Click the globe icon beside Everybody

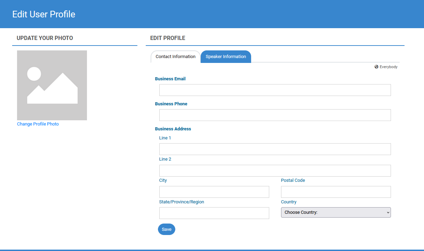tap(376, 67)
